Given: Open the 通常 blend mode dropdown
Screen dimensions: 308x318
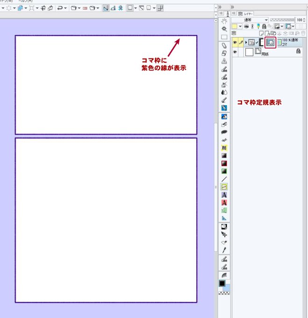Looking at the screenshot, I should (x=250, y=20).
